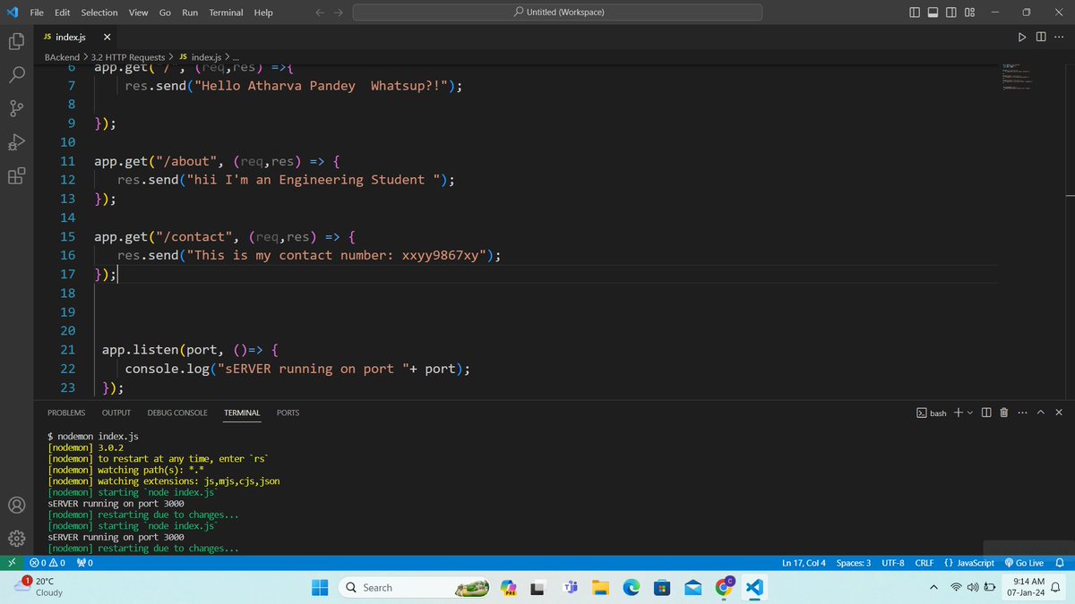Kill the terminal with the trash icon
Screen dimensions: 1075x604
[x=1003, y=413]
